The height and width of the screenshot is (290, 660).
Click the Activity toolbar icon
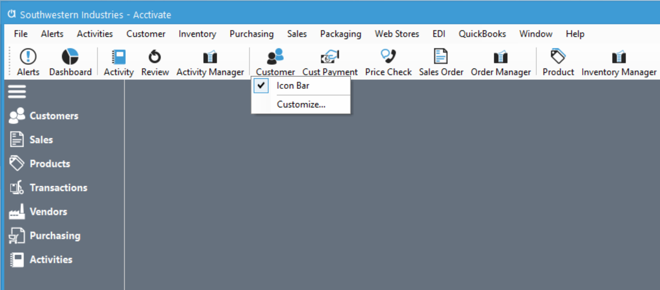[118, 60]
